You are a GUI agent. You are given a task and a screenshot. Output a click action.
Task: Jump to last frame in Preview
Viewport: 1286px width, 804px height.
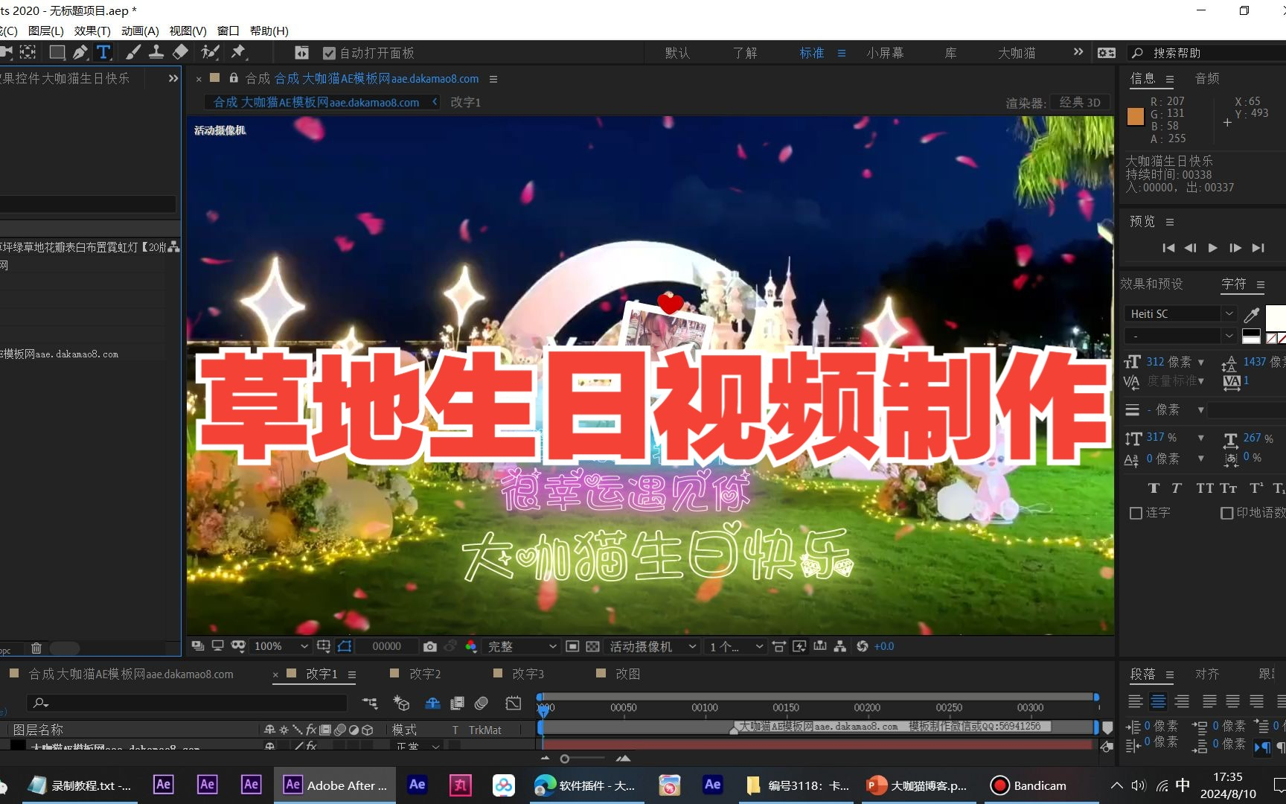tap(1258, 248)
